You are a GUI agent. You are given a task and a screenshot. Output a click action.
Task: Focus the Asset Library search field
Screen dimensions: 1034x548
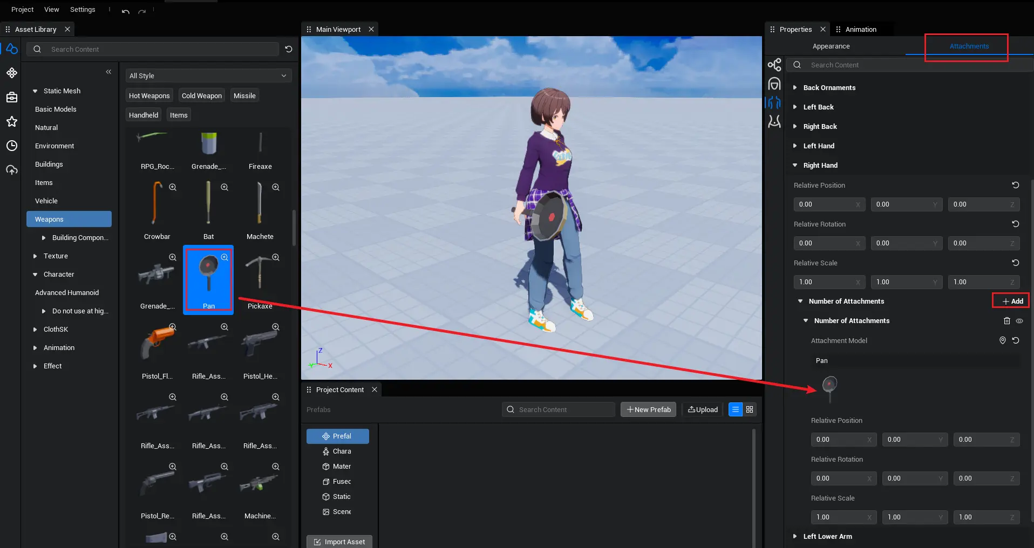(x=153, y=49)
